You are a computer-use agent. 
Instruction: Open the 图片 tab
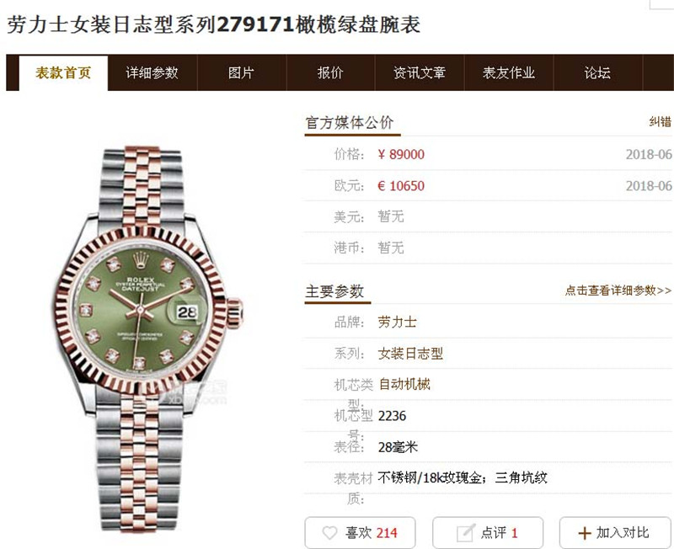click(x=241, y=73)
